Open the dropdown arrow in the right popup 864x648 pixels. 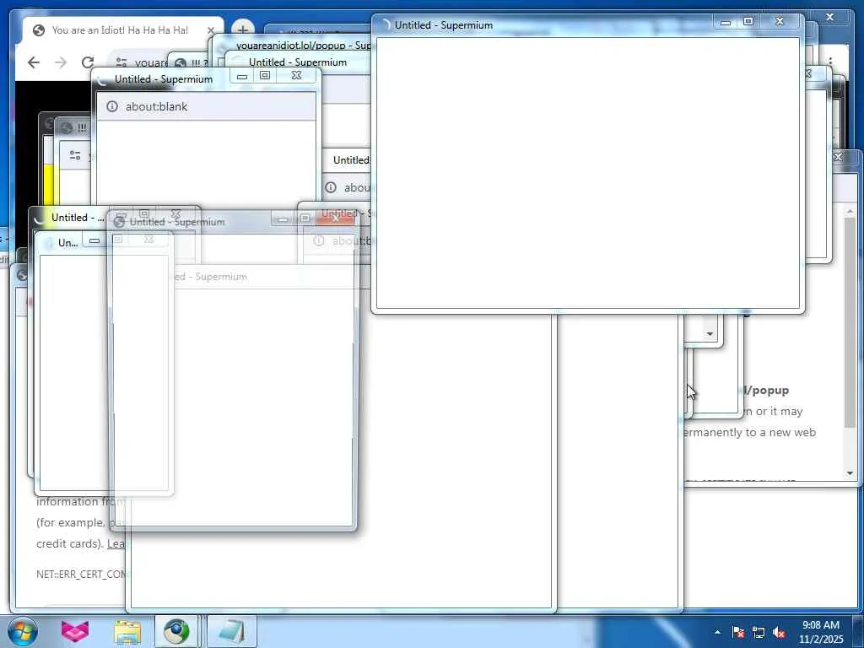coord(710,334)
